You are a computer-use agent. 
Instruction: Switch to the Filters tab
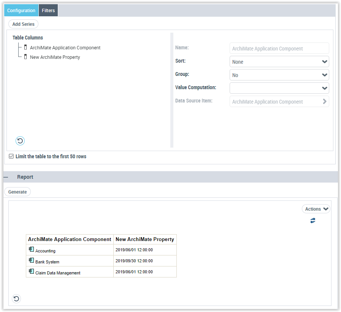(48, 11)
